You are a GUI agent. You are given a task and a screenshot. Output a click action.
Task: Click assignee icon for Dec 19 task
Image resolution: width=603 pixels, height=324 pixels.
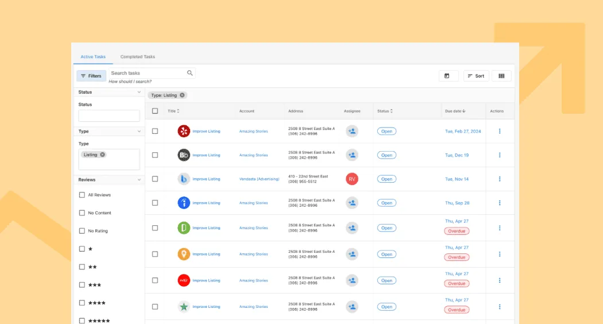352,155
